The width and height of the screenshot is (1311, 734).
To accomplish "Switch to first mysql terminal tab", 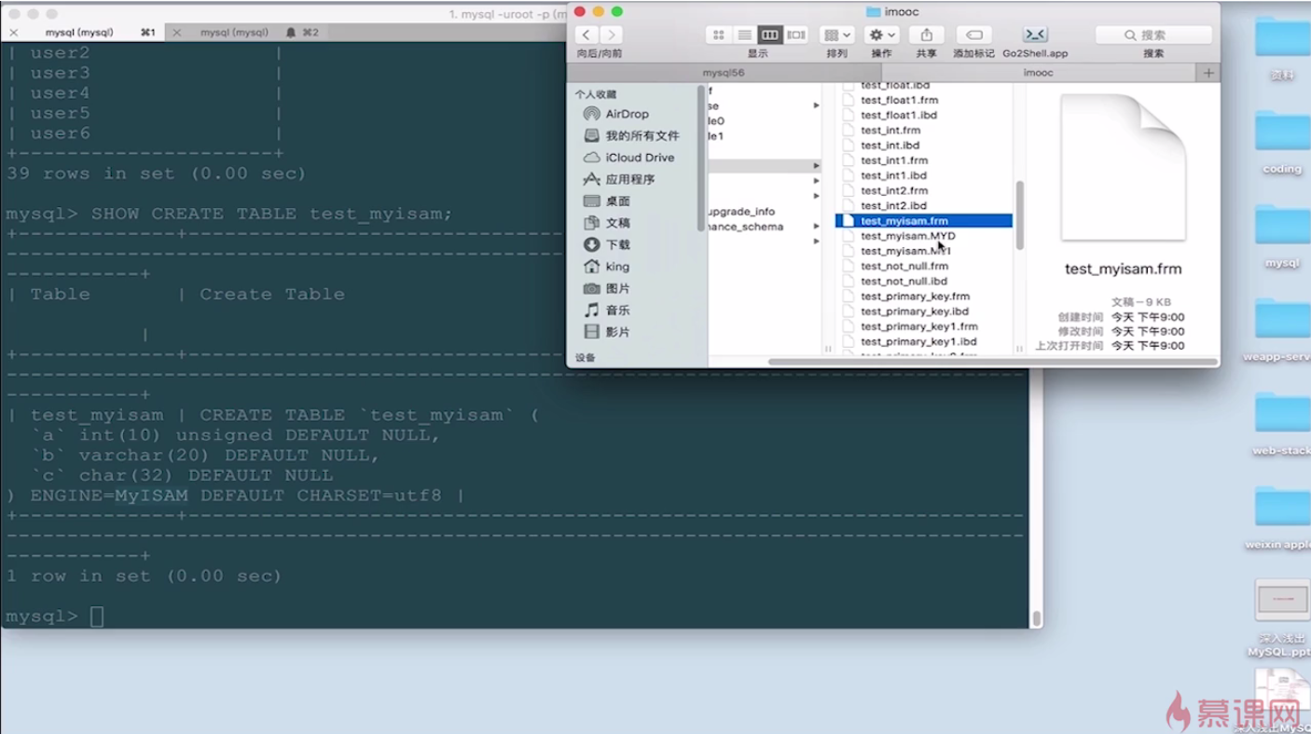I will pyautogui.click(x=79, y=32).
